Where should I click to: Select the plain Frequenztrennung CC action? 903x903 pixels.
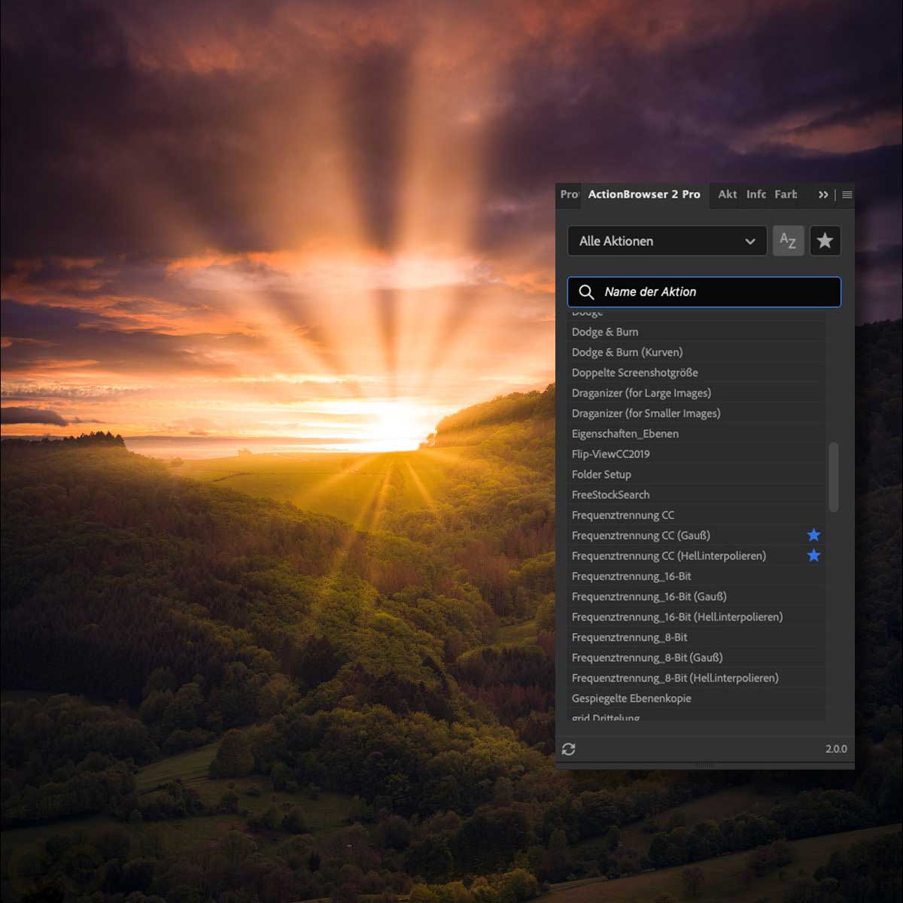point(696,515)
